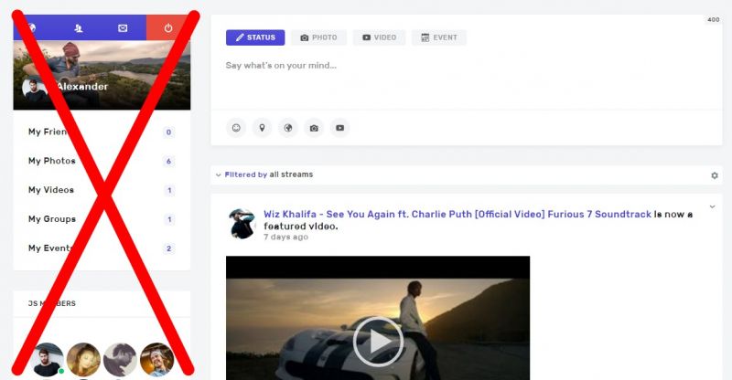Image resolution: width=732 pixels, height=380 pixels.
Task: Open the online bearded member avatar
Action: 48,360
